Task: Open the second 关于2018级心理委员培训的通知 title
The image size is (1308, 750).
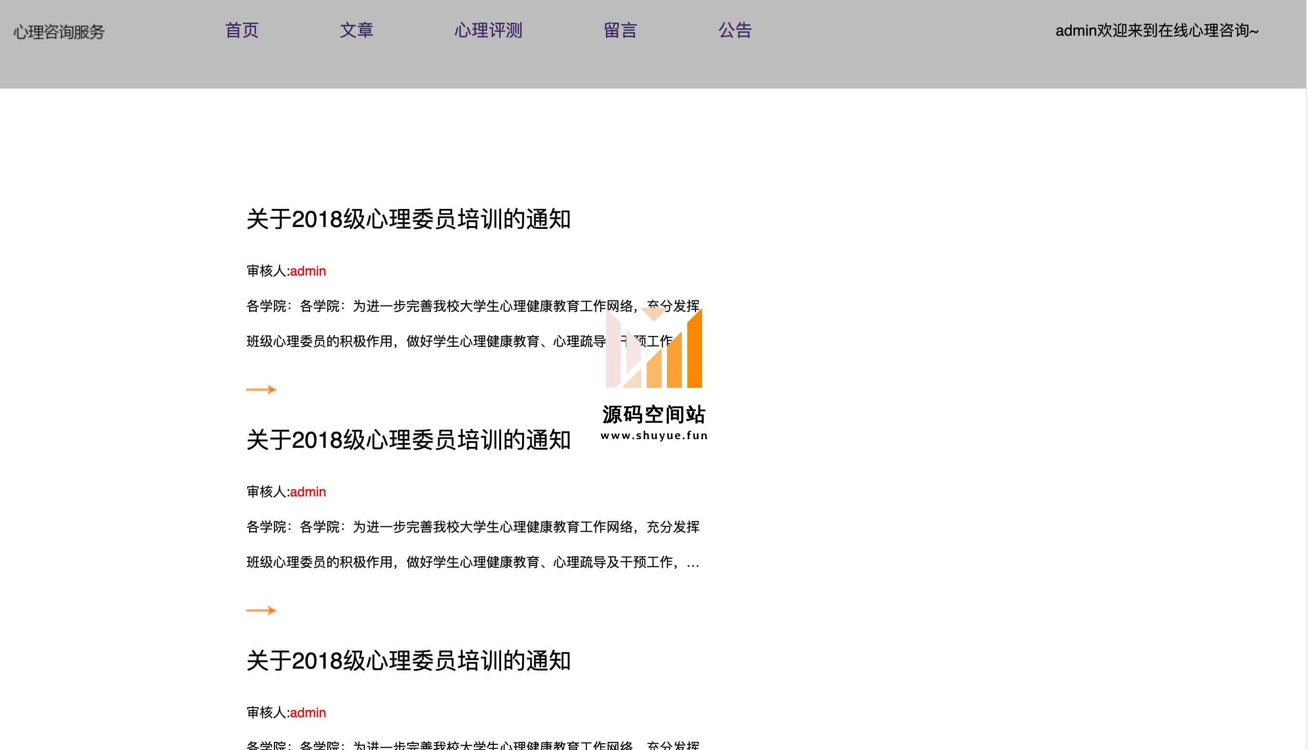Action: [408, 440]
